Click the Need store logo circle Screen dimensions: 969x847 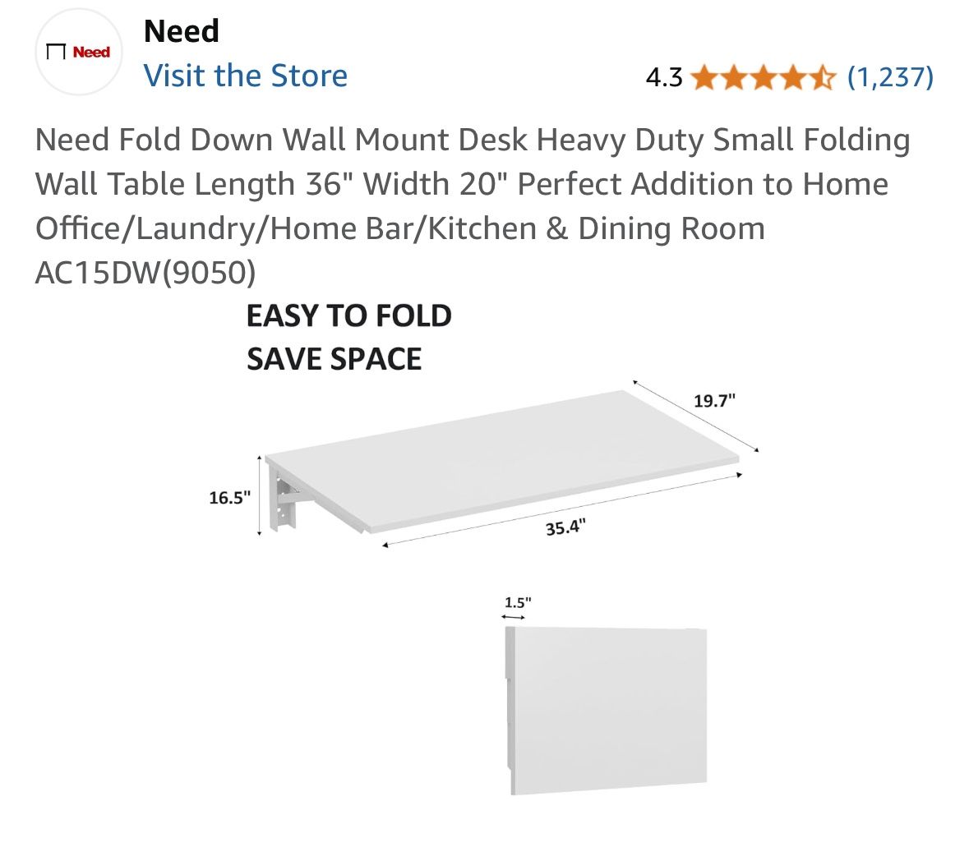pyautogui.click(x=78, y=53)
